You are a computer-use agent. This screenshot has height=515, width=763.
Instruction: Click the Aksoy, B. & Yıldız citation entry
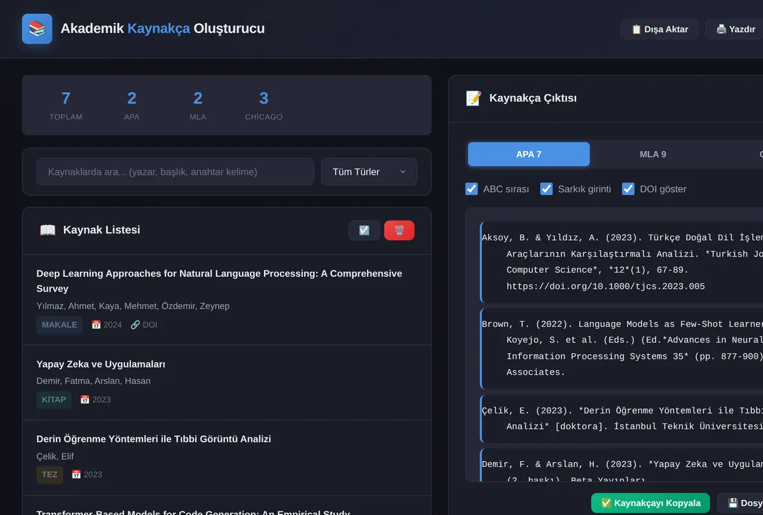622,262
